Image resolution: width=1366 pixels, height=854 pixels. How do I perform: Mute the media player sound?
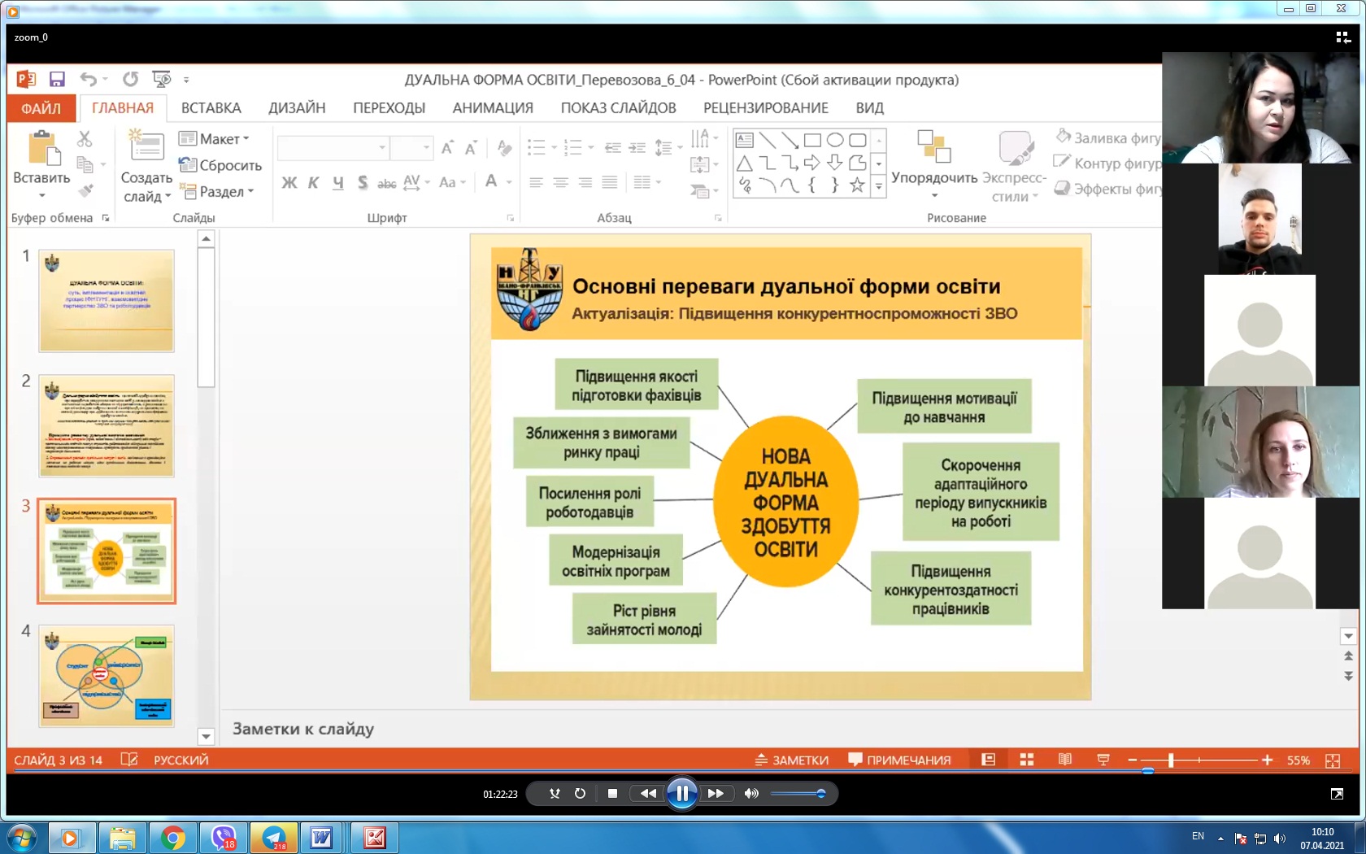[751, 794]
